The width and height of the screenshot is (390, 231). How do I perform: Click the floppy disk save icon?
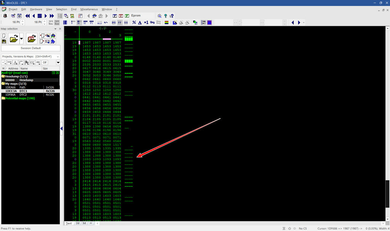pos(4,41)
